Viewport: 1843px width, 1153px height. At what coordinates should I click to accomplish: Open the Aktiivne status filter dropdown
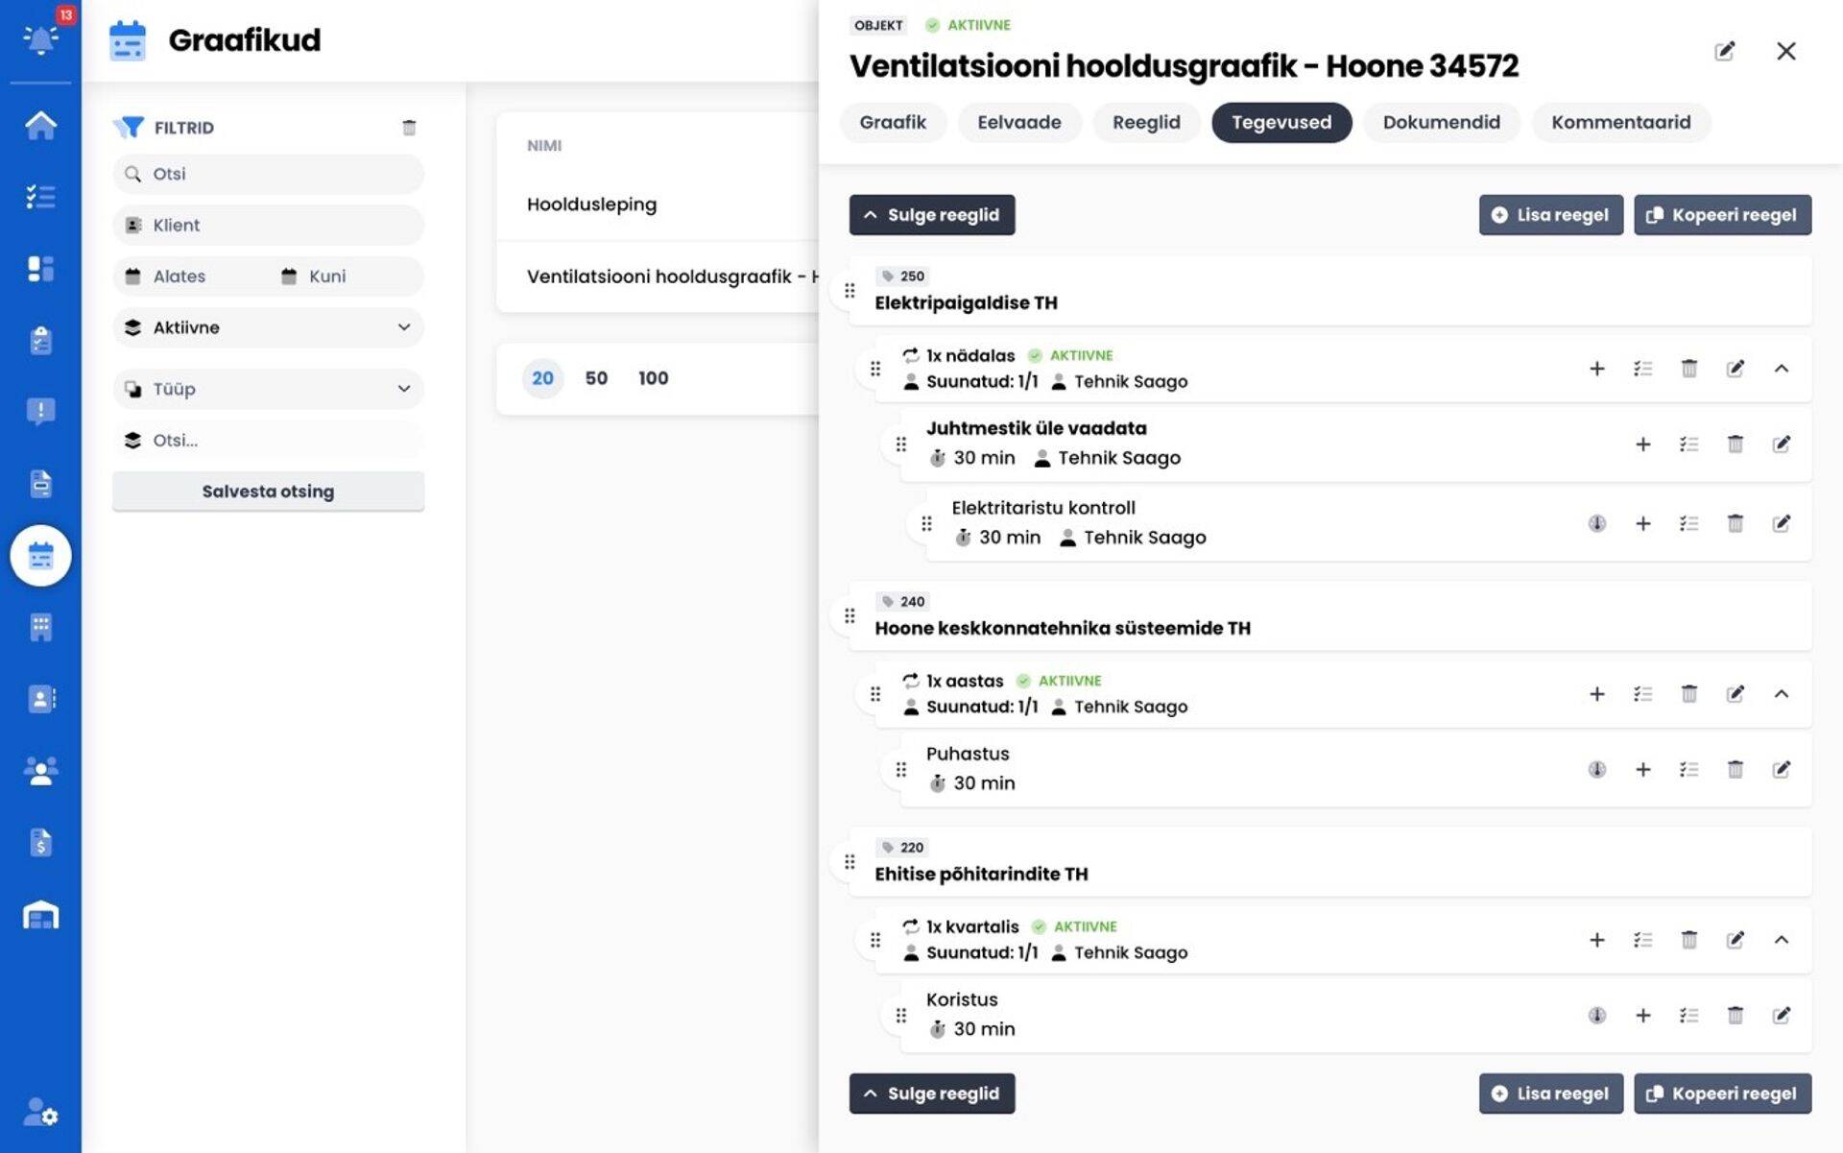point(268,327)
